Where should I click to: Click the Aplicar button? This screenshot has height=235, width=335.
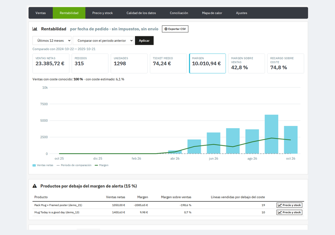pyautogui.click(x=144, y=41)
